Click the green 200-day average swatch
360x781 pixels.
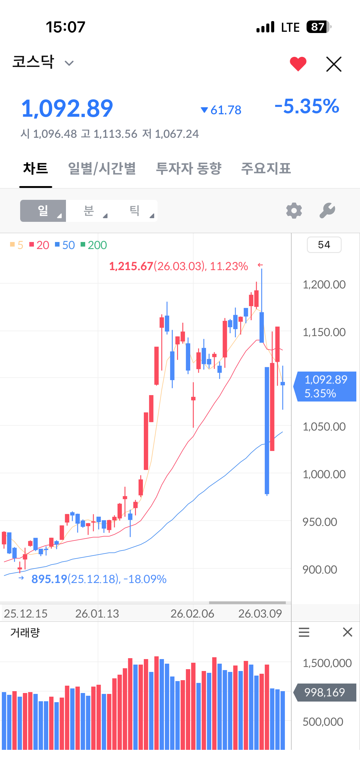coord(83,244)
